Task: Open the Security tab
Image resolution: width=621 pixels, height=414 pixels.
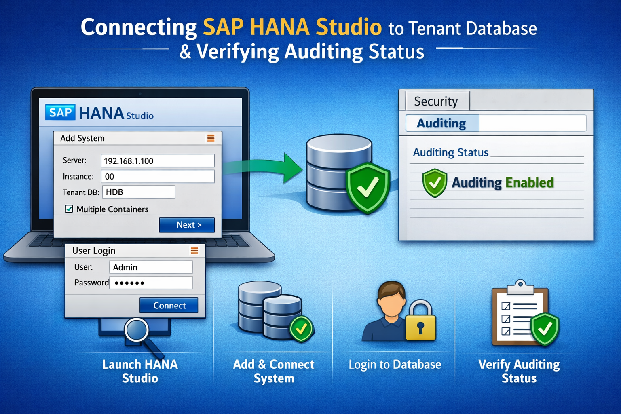Action: tap(436, 101)
